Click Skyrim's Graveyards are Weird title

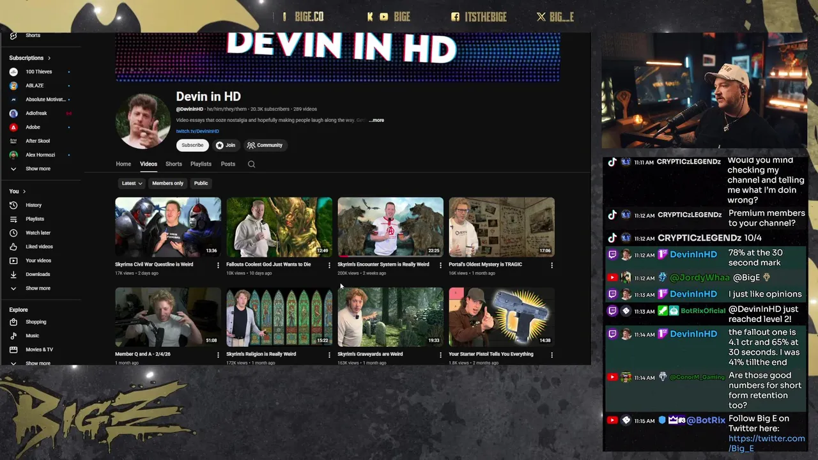[x=370, y=354]
